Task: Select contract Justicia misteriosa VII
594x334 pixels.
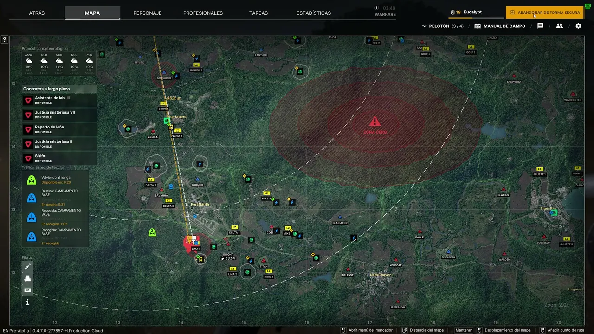Action: click(59, 115)
